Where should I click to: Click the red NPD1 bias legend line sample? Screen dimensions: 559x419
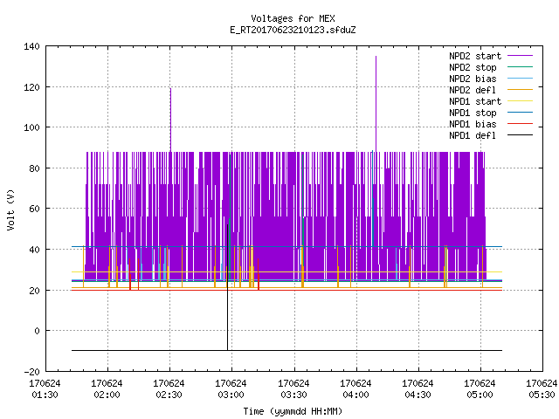coord(520,124)
